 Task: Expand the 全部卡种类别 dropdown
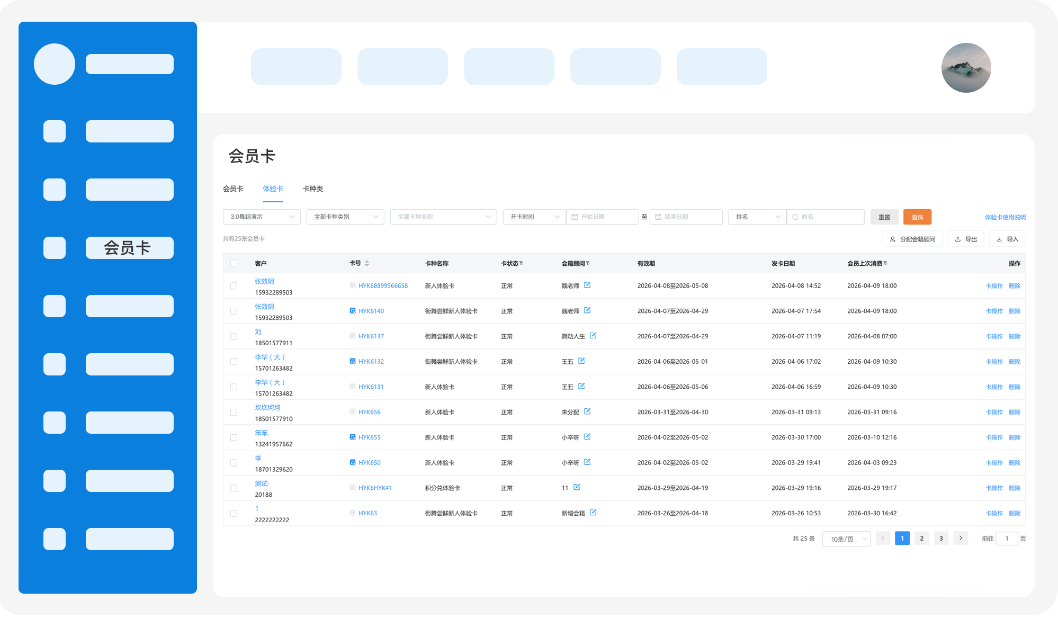click(345, 217)
